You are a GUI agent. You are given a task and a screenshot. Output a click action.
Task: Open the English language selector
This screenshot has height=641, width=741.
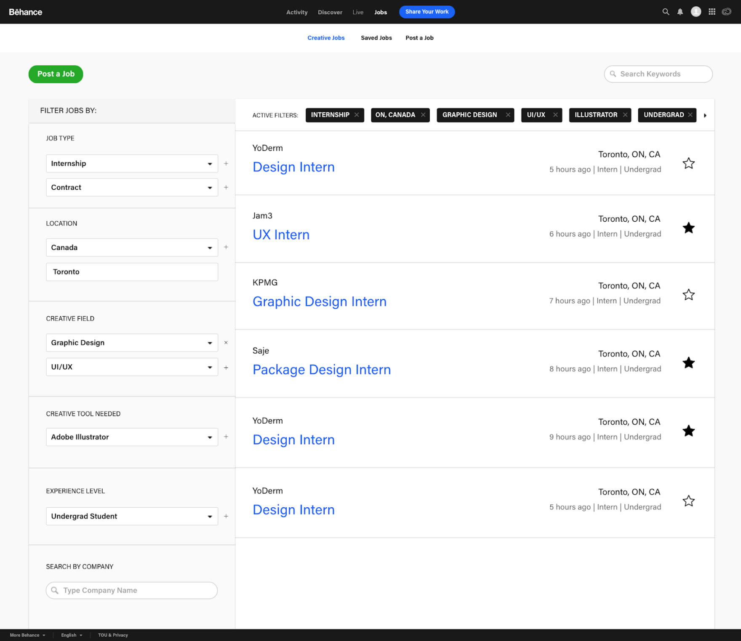(72, 635)
